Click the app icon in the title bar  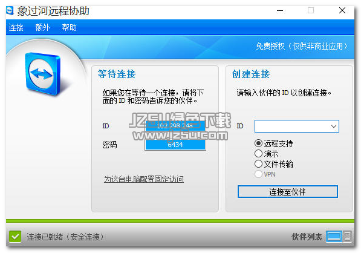pyautogui.click(x=10, y=10)
